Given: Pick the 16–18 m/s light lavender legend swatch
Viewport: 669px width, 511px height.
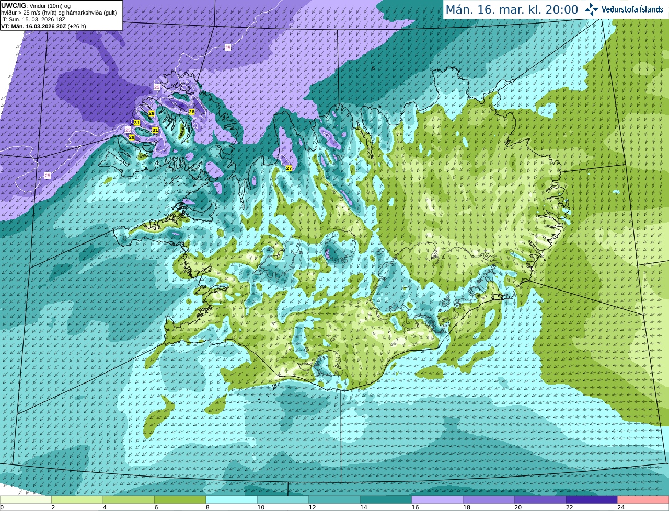Looking at the screenshot, I should coord(437,500).
